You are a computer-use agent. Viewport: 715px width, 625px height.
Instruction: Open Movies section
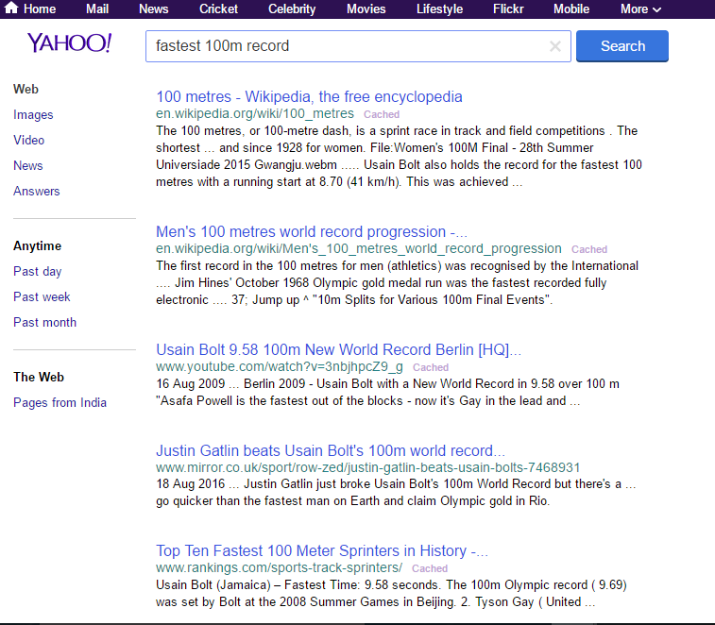(366, 9)
